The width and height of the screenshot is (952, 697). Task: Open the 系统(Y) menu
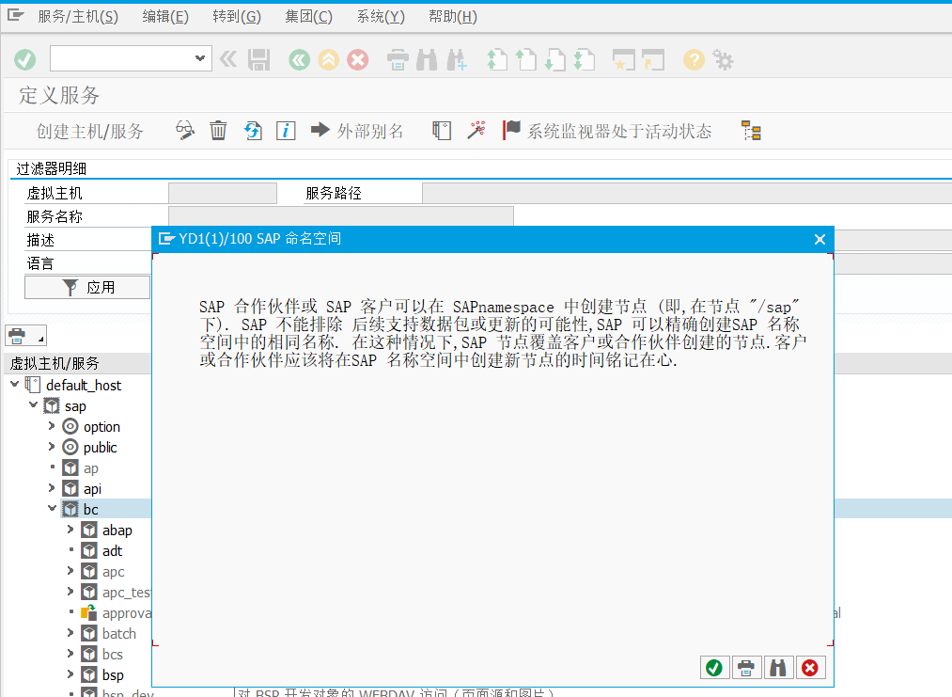[381, 16]
